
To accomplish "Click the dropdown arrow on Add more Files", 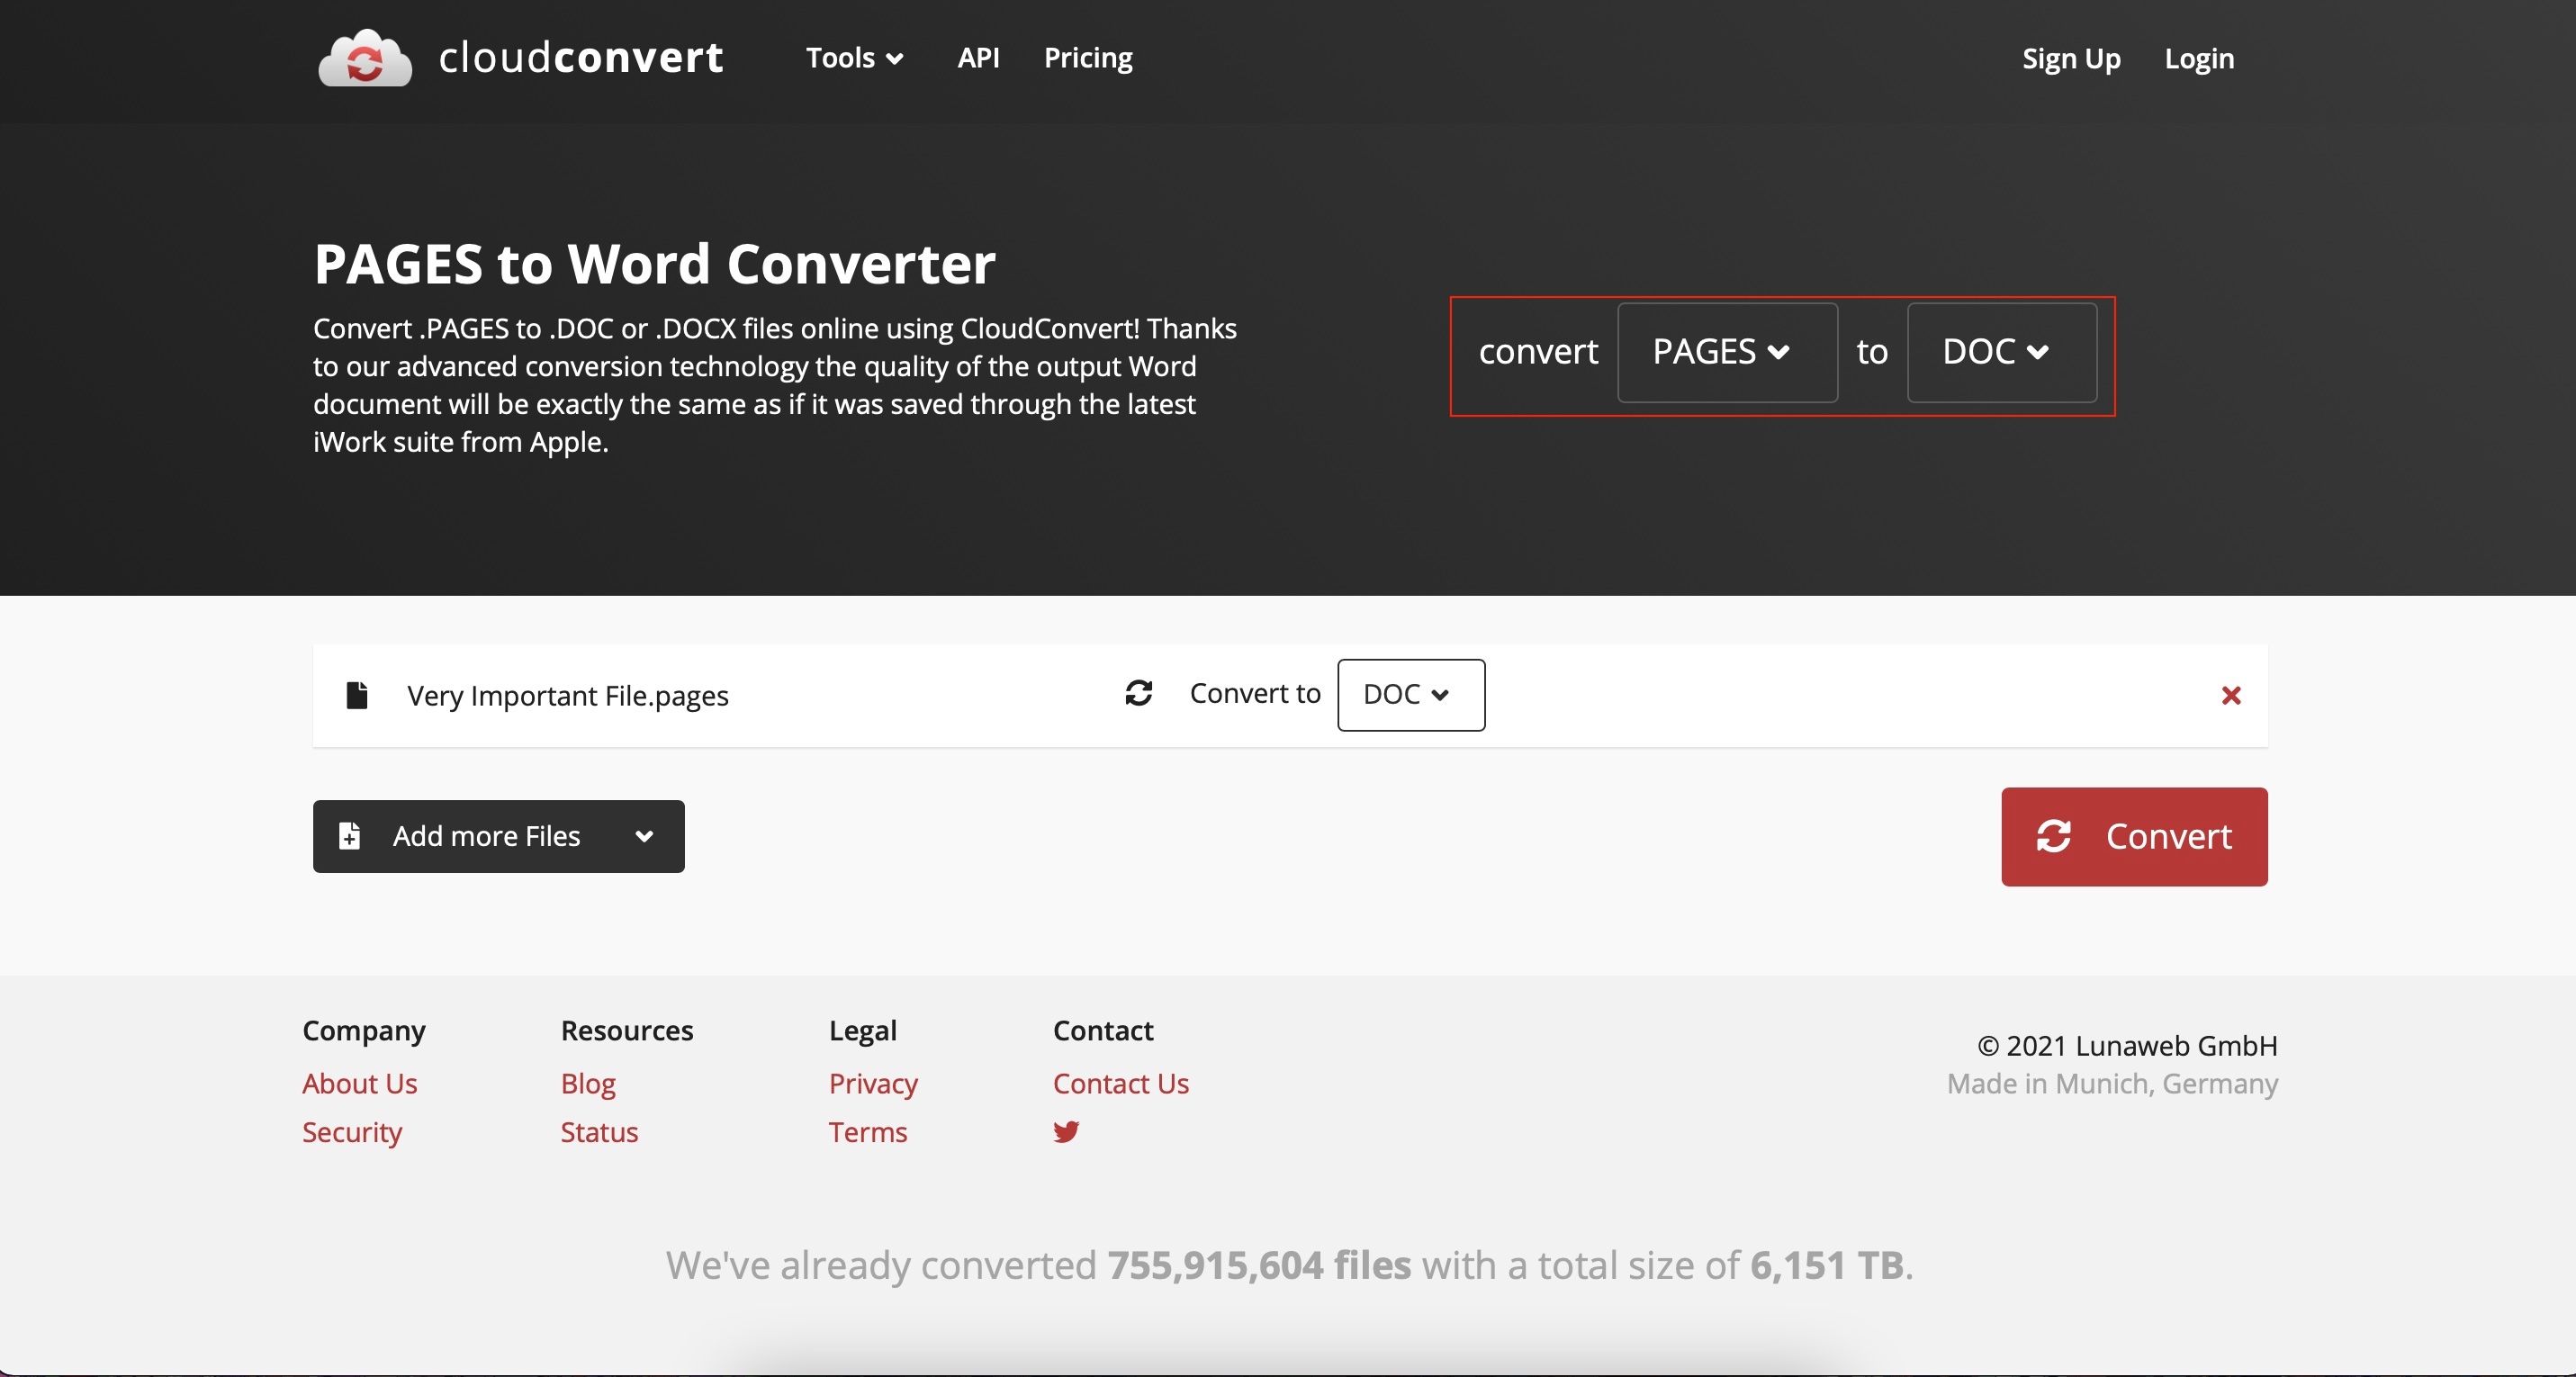I will coord(644,835).
